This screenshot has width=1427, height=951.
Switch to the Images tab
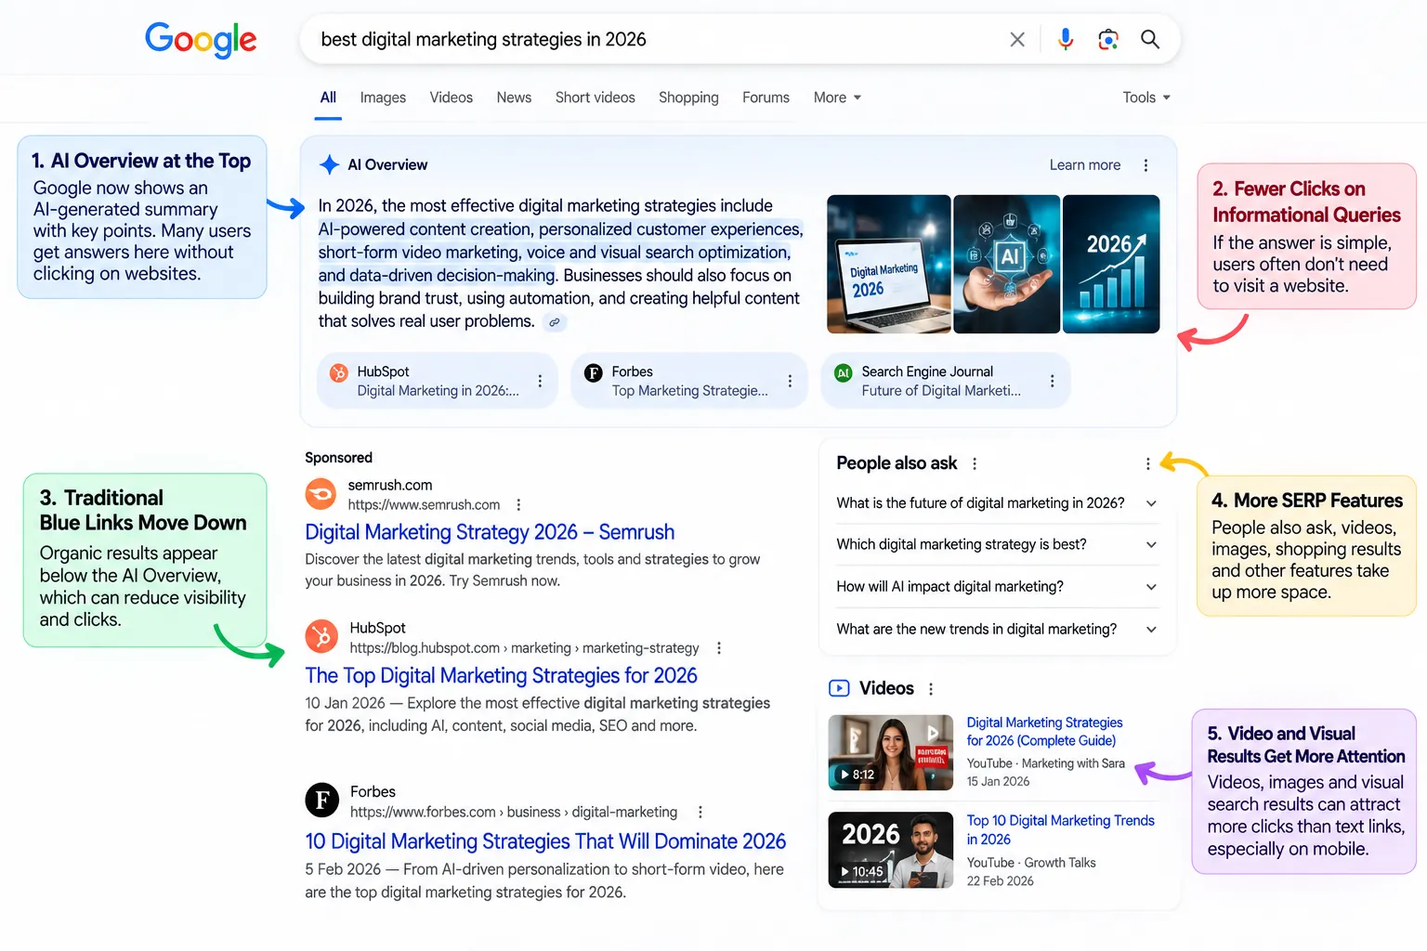click(383, 98)
